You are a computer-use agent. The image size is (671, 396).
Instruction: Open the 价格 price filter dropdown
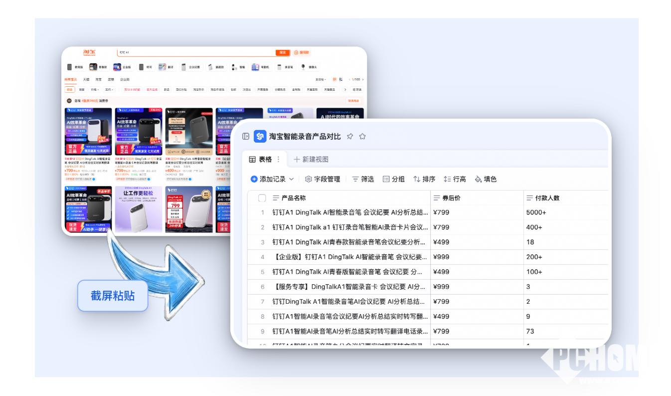[x=94, y=90]
